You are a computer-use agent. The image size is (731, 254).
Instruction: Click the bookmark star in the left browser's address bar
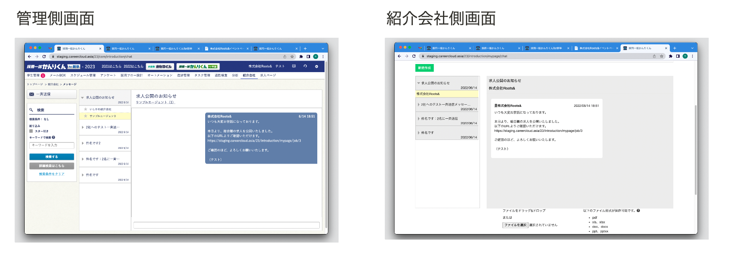(292, 56)
